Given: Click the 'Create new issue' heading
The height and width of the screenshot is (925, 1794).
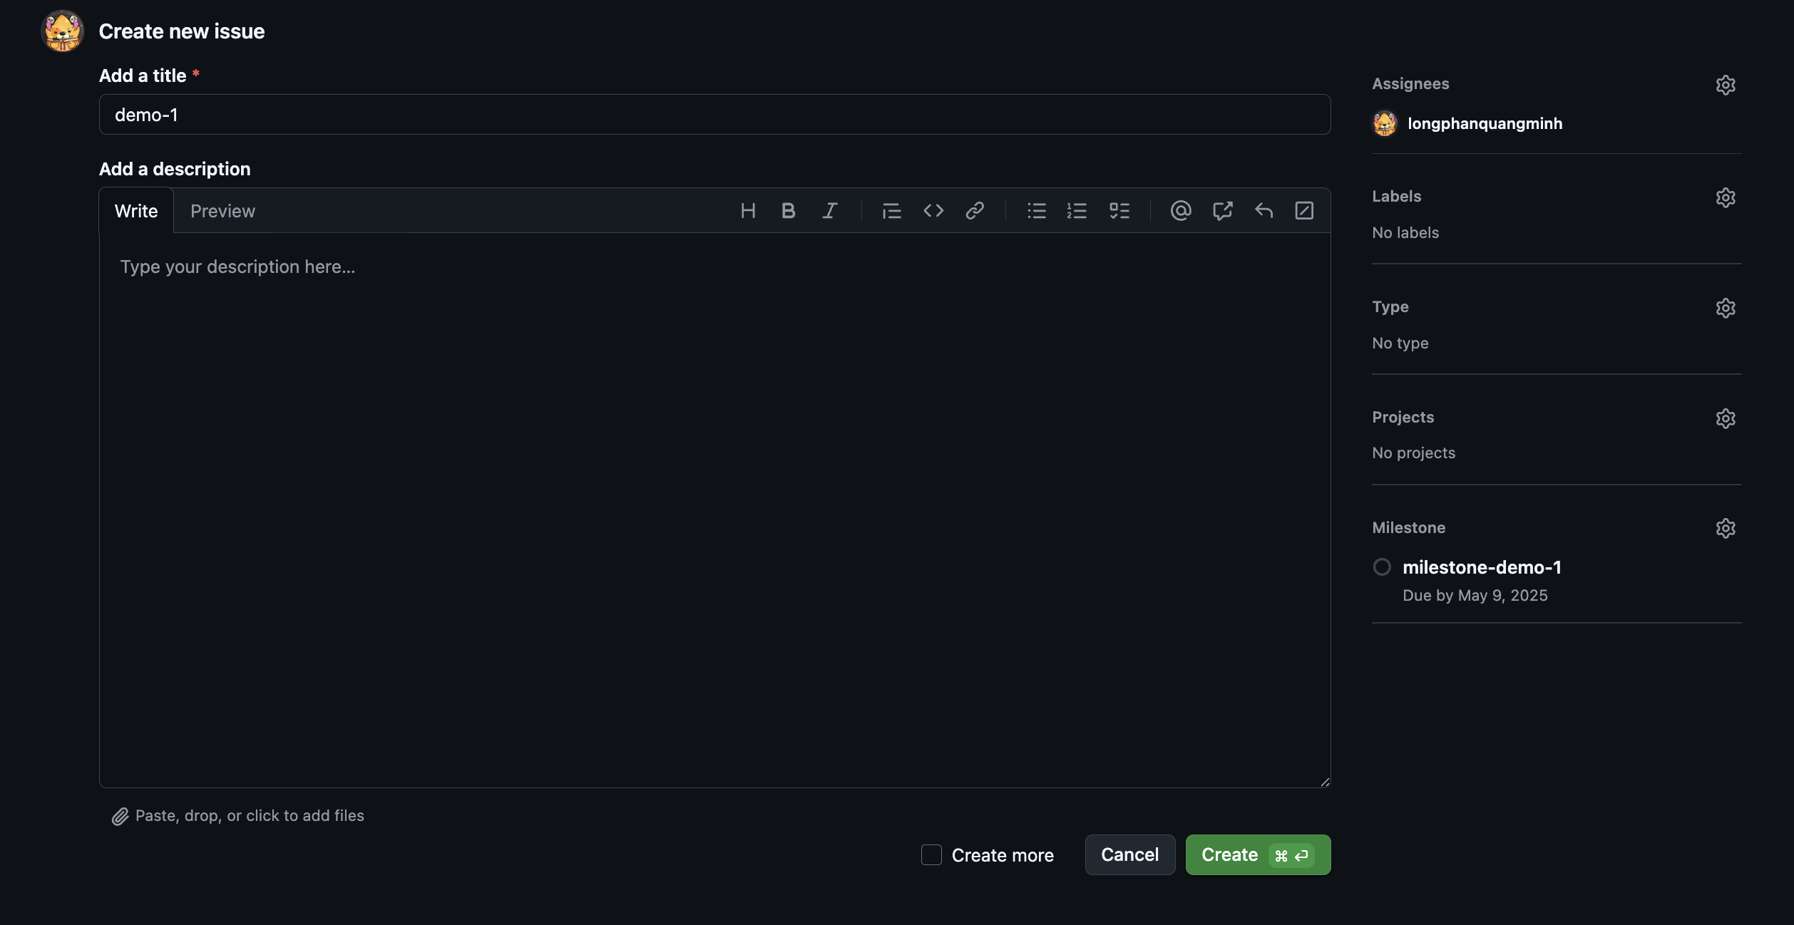Looking at the screenshot, I should click(181, 31).
